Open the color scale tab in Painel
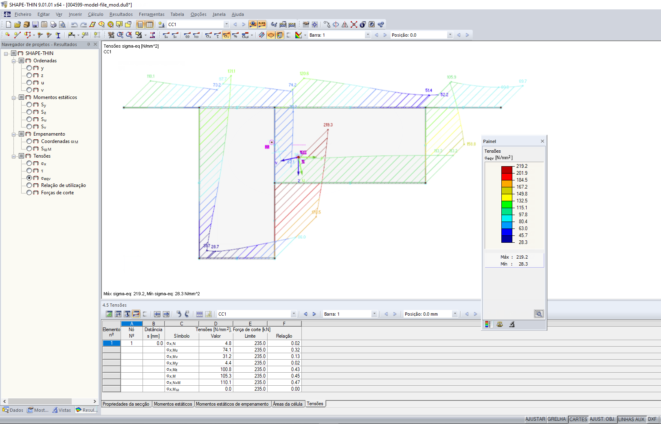The image size is (661, 424). (x=488, y=324)
